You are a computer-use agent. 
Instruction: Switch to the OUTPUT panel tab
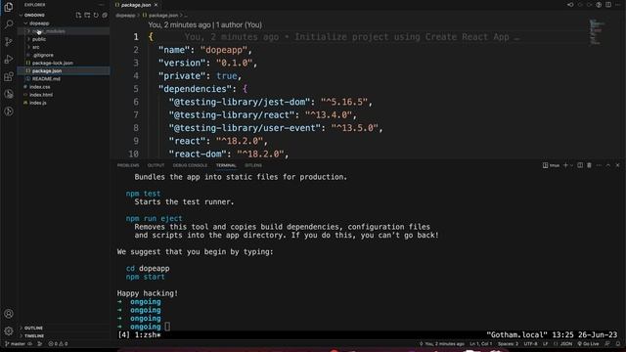156,165
